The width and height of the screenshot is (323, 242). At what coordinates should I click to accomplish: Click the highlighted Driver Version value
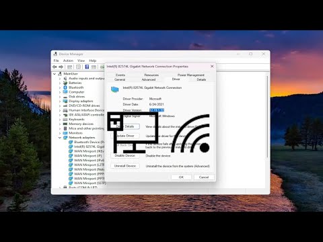pos(157,110)
